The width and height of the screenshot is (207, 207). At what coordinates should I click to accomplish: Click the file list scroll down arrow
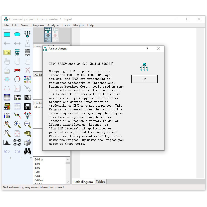pos(68,182)
